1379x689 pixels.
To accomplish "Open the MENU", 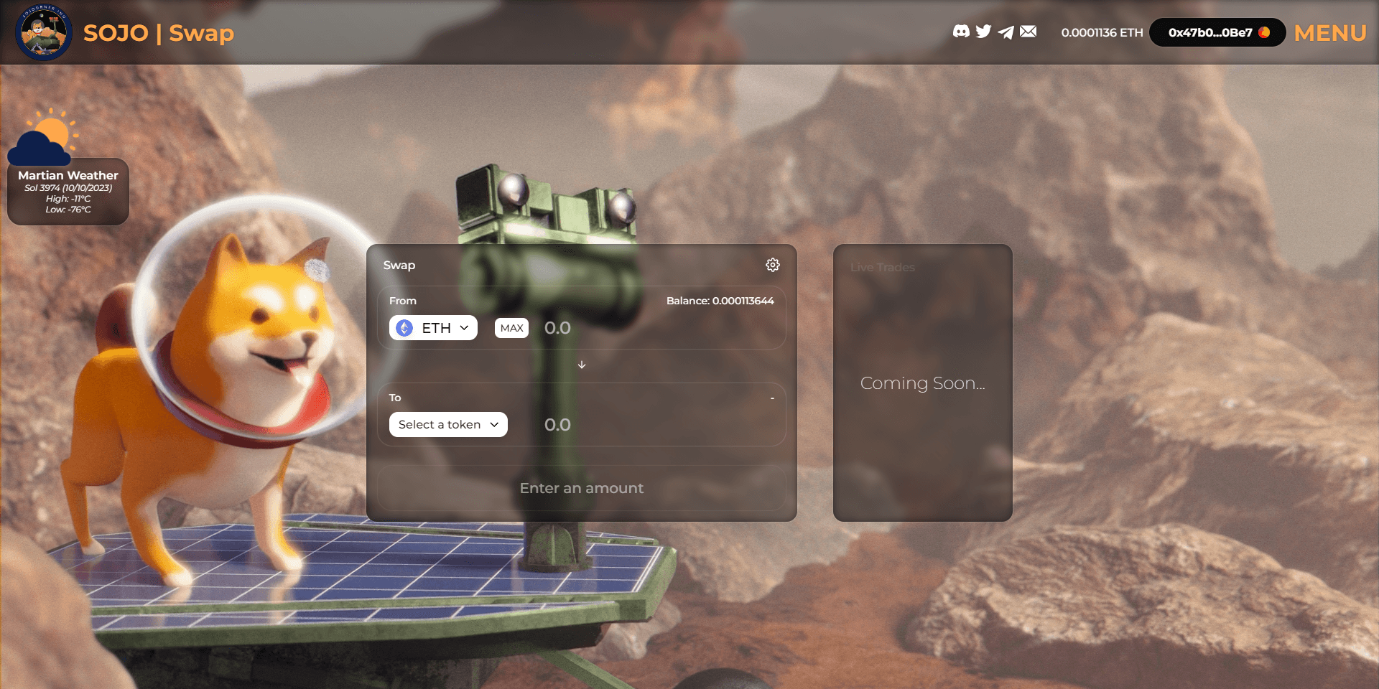I will (1330, 33).
